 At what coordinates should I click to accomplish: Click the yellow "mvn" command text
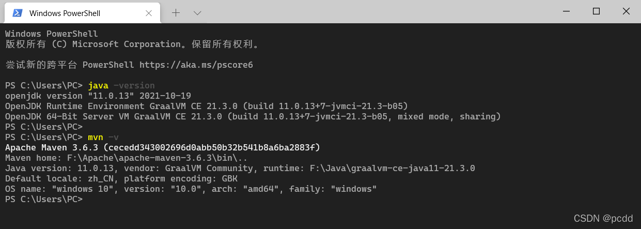coord(96,137)
